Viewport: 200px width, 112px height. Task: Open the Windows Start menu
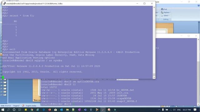[2, 110]
